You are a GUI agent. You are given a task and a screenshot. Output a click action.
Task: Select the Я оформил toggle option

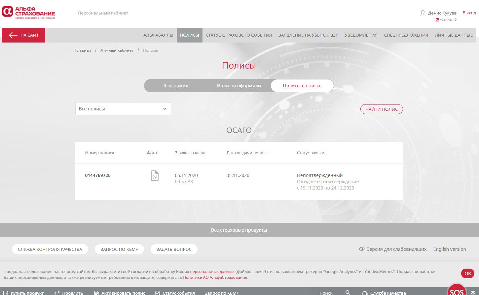[175, 86]
